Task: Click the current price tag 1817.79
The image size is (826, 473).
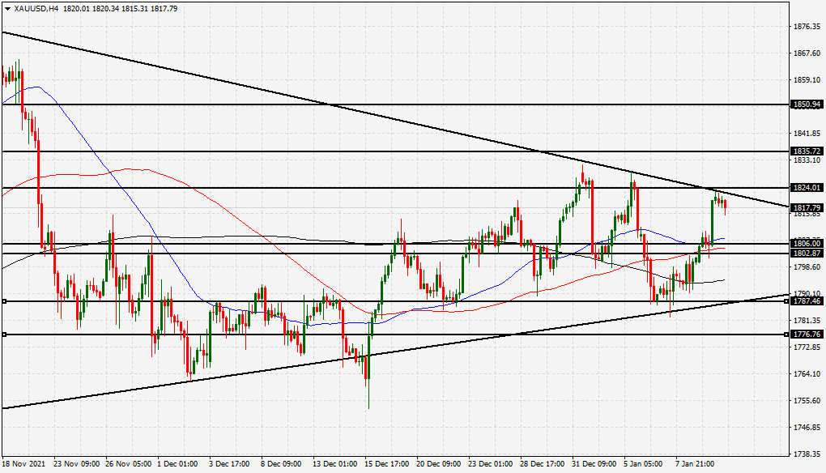Action: click(x=807, y=208)
